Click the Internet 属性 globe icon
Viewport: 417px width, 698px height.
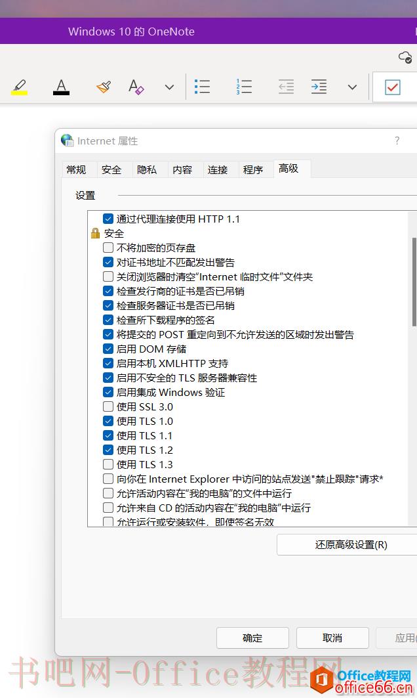pyautogui.click(x=67, y=141)
